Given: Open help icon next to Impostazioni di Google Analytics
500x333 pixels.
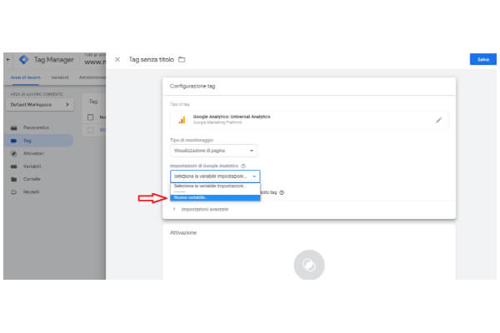Looking at the screenshot, I should point(243,166).
